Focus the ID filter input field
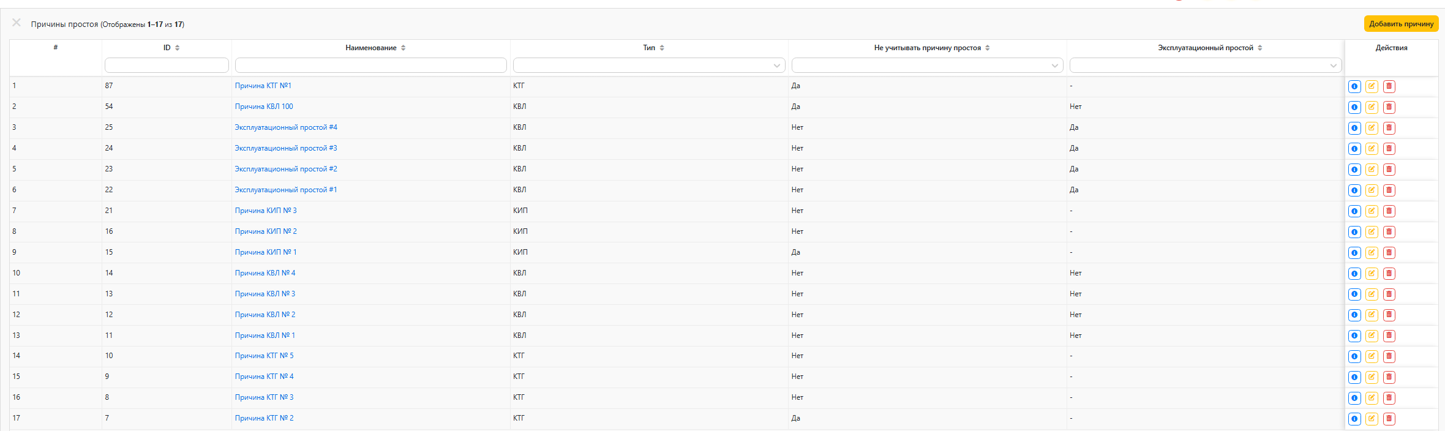Screen dimensions: 1445x431 [167, 65]
